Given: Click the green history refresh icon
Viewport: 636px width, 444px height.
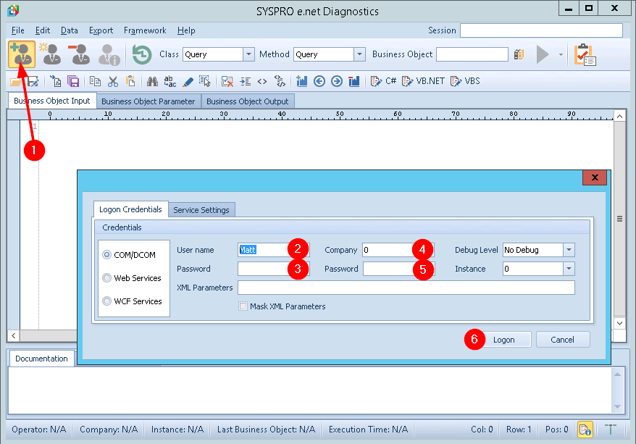Looking at the screenshot, I should (x=142, y=54).
